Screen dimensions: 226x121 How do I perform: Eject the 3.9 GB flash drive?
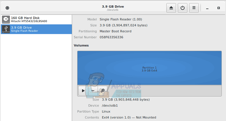[x=171, y=8]
